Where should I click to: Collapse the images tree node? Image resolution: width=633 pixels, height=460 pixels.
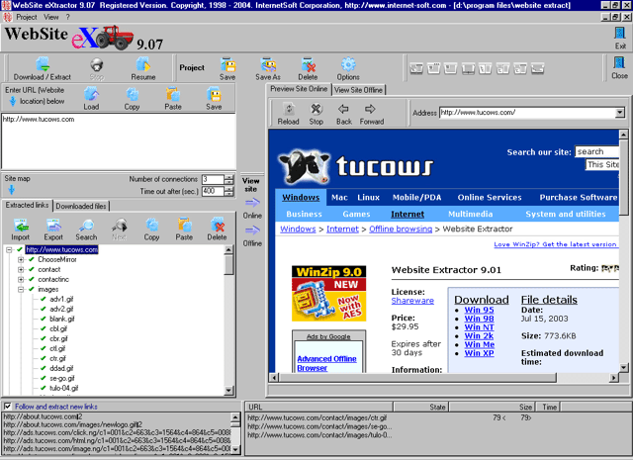(x=21, y=289)
